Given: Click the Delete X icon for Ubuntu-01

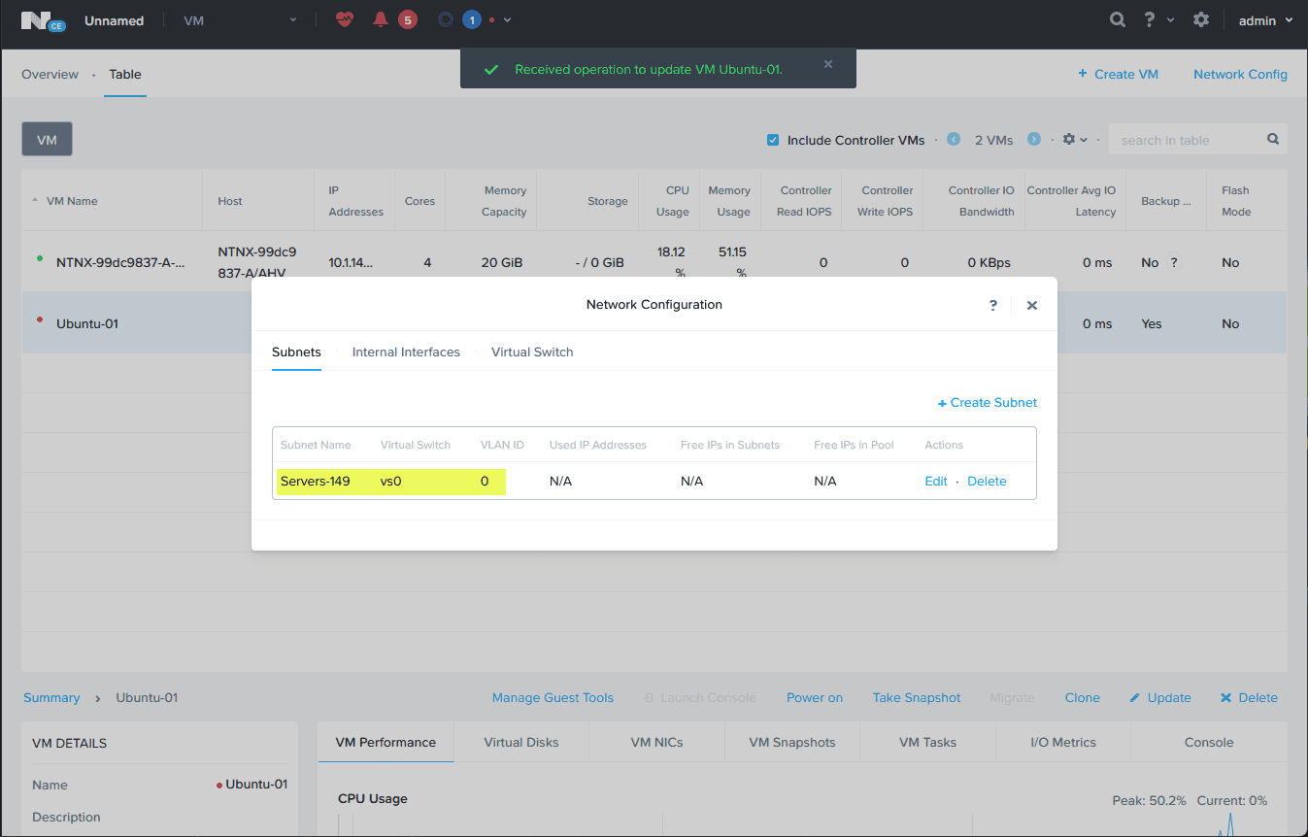Looking at the screenshot, I should click(1225, 697).
